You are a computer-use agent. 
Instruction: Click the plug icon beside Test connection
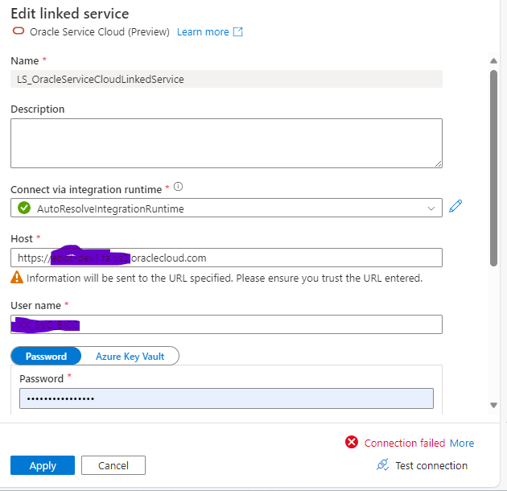tap(383, 464)
